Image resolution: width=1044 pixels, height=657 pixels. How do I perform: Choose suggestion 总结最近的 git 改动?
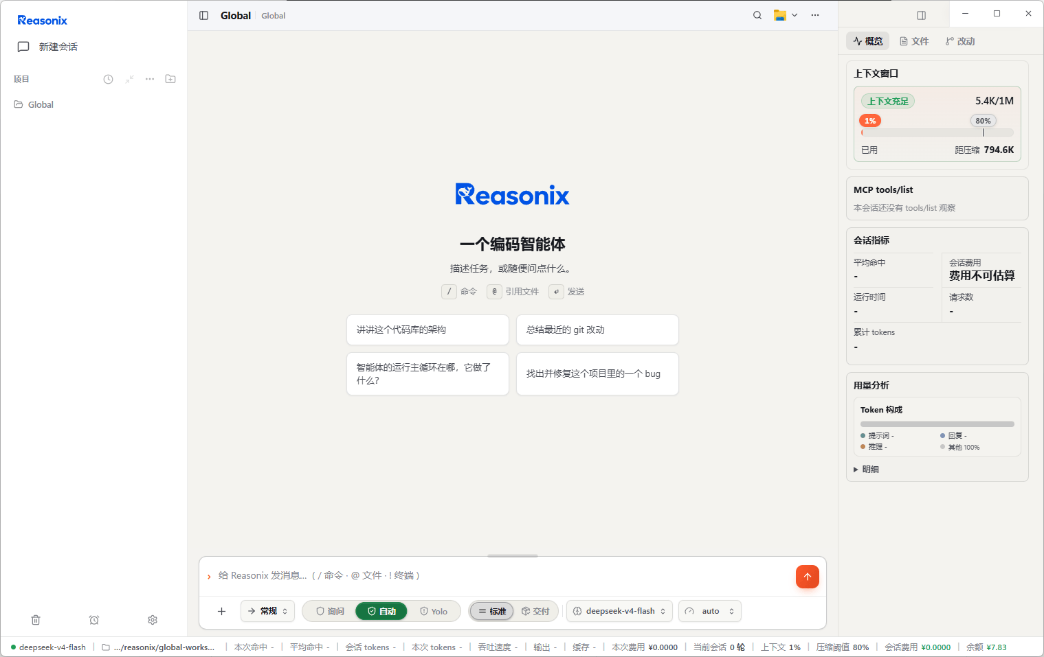(x=597, y=330)
